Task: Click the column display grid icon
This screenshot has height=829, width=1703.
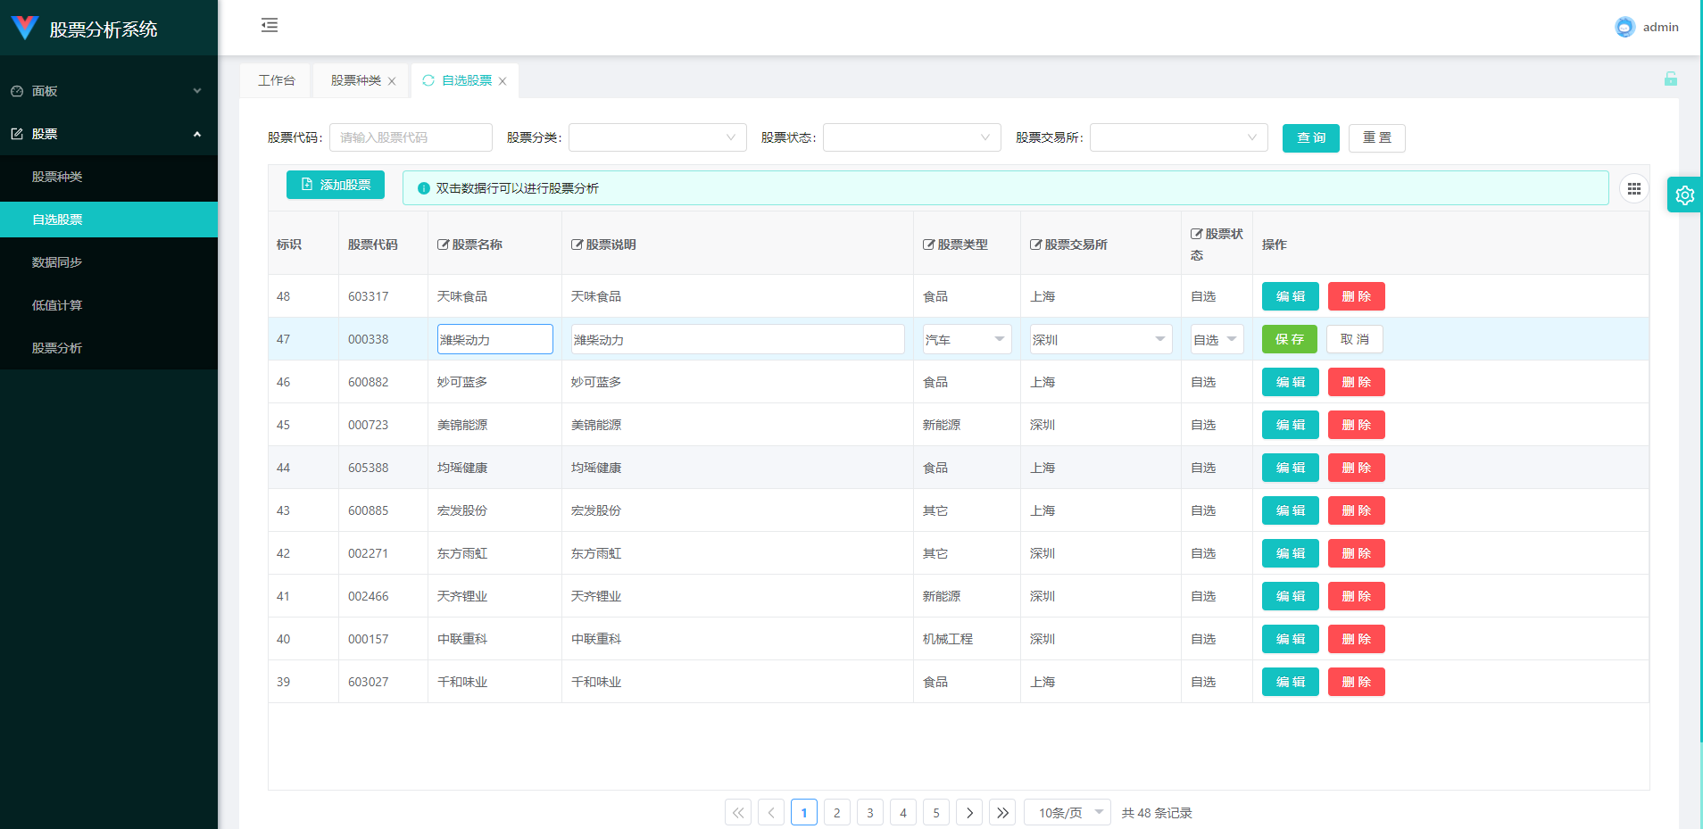Action: click(1633, 189)
